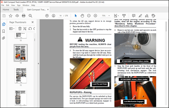Go to previous page arrow
The width and height of the screenshot is (169, 108).
(47, 16)
